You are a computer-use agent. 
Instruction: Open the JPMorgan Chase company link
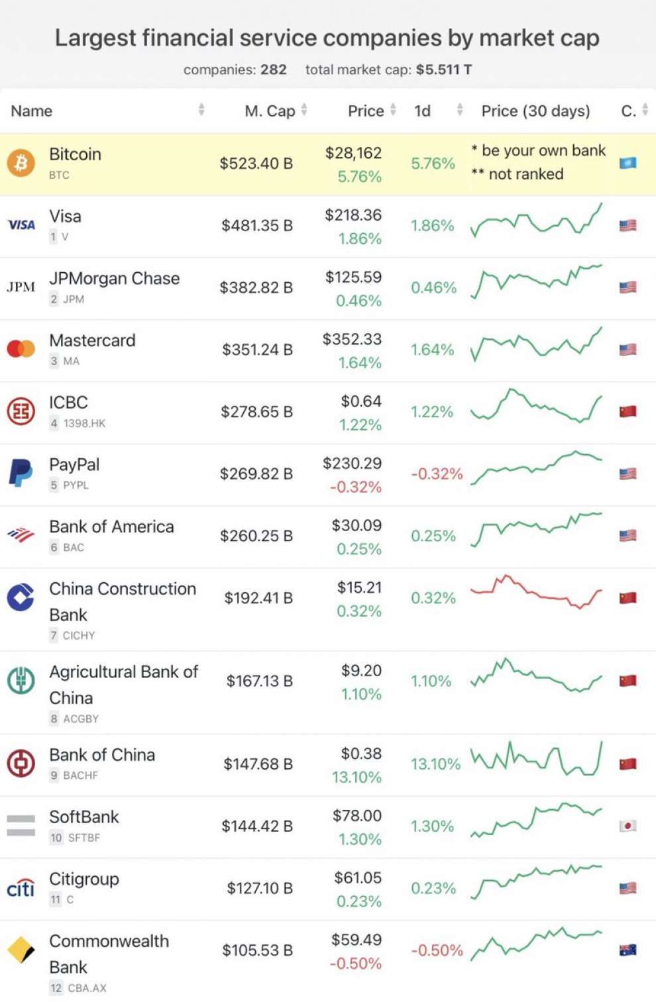[114, 278]
